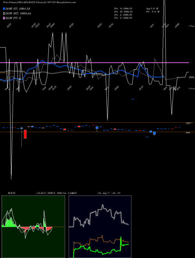Image resolution: width=195 pixels, height=258 pixels.
Task: Click the 989 lower level label
Action: click(x=188, y=133)
